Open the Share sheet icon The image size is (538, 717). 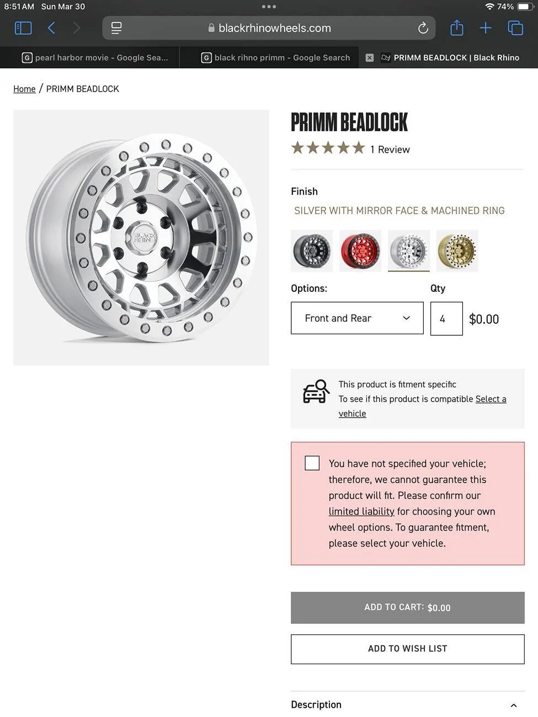pyautogui.click(x=456, y=28)
